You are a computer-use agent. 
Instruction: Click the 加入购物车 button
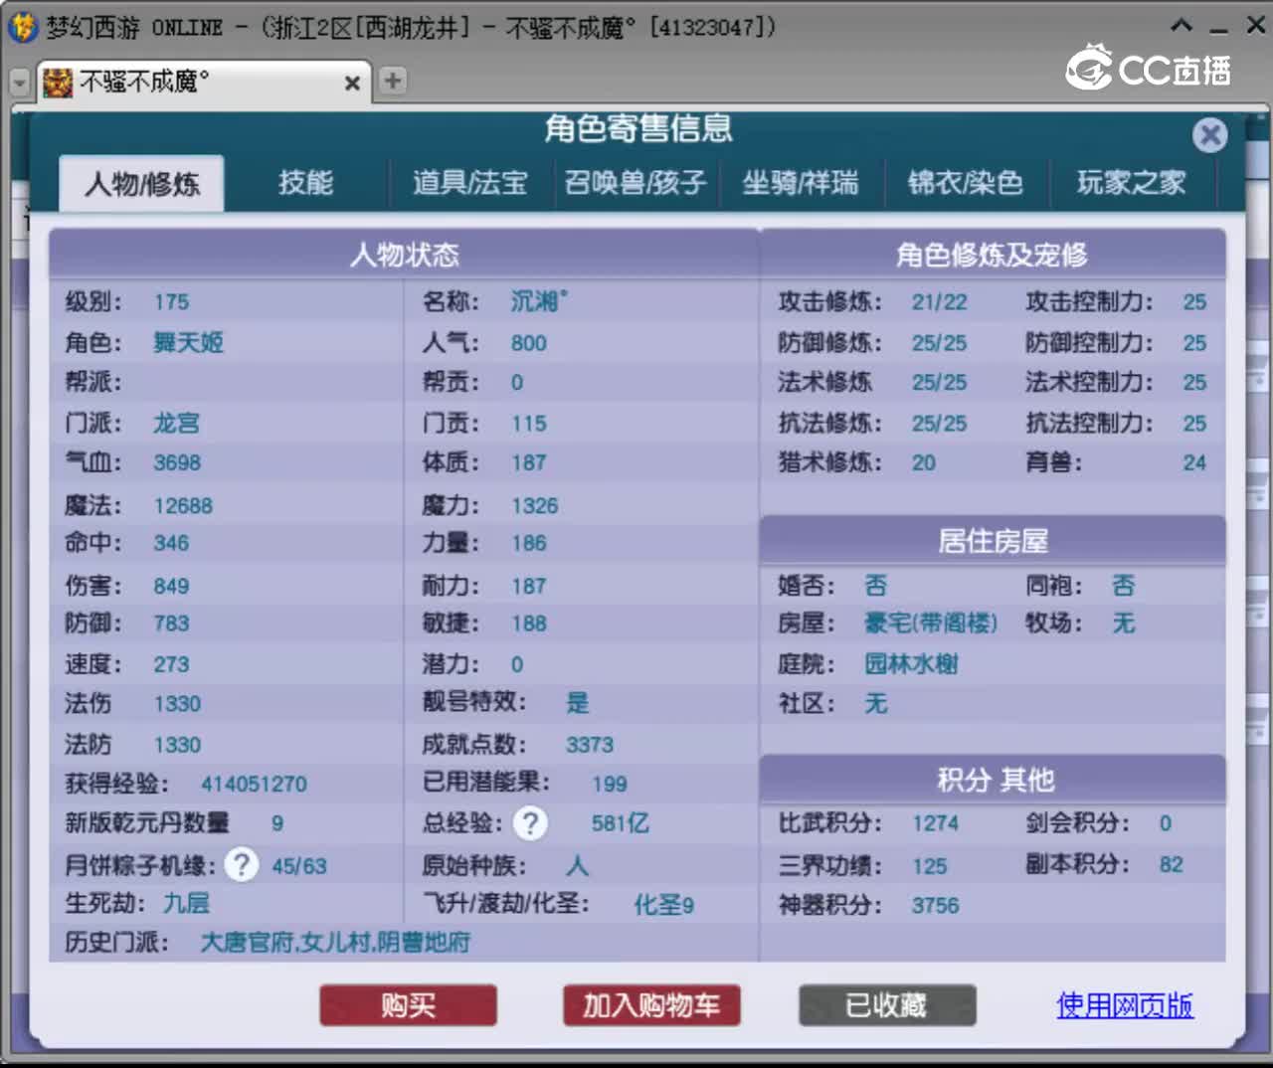coord(651,1005)
